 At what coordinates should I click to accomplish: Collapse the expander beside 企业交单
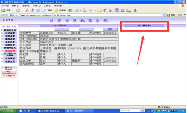[2, 42]
